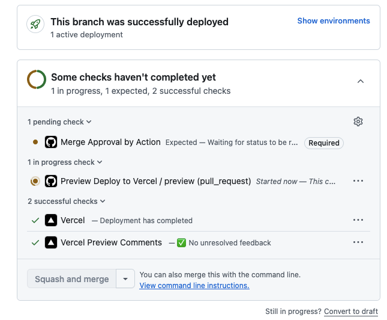The image size is (387, 320).
Task: Click the Vercel Preview Comments logo icon
Action: (x=51, y=242)
